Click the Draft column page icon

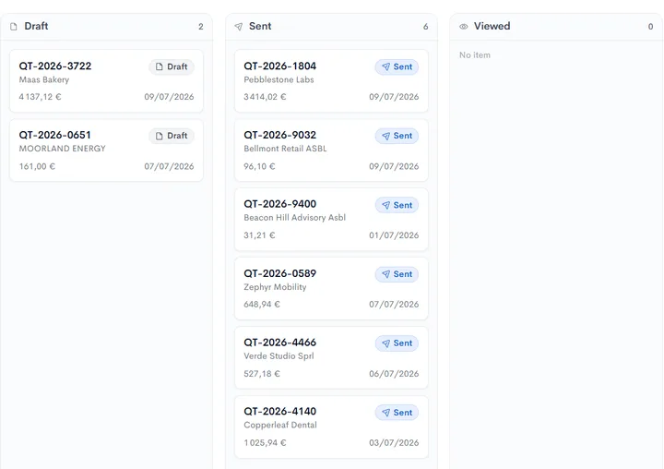point(14,27)
